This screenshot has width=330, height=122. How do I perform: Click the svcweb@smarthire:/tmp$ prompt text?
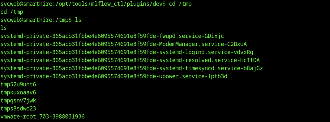[x=36, y=20]
